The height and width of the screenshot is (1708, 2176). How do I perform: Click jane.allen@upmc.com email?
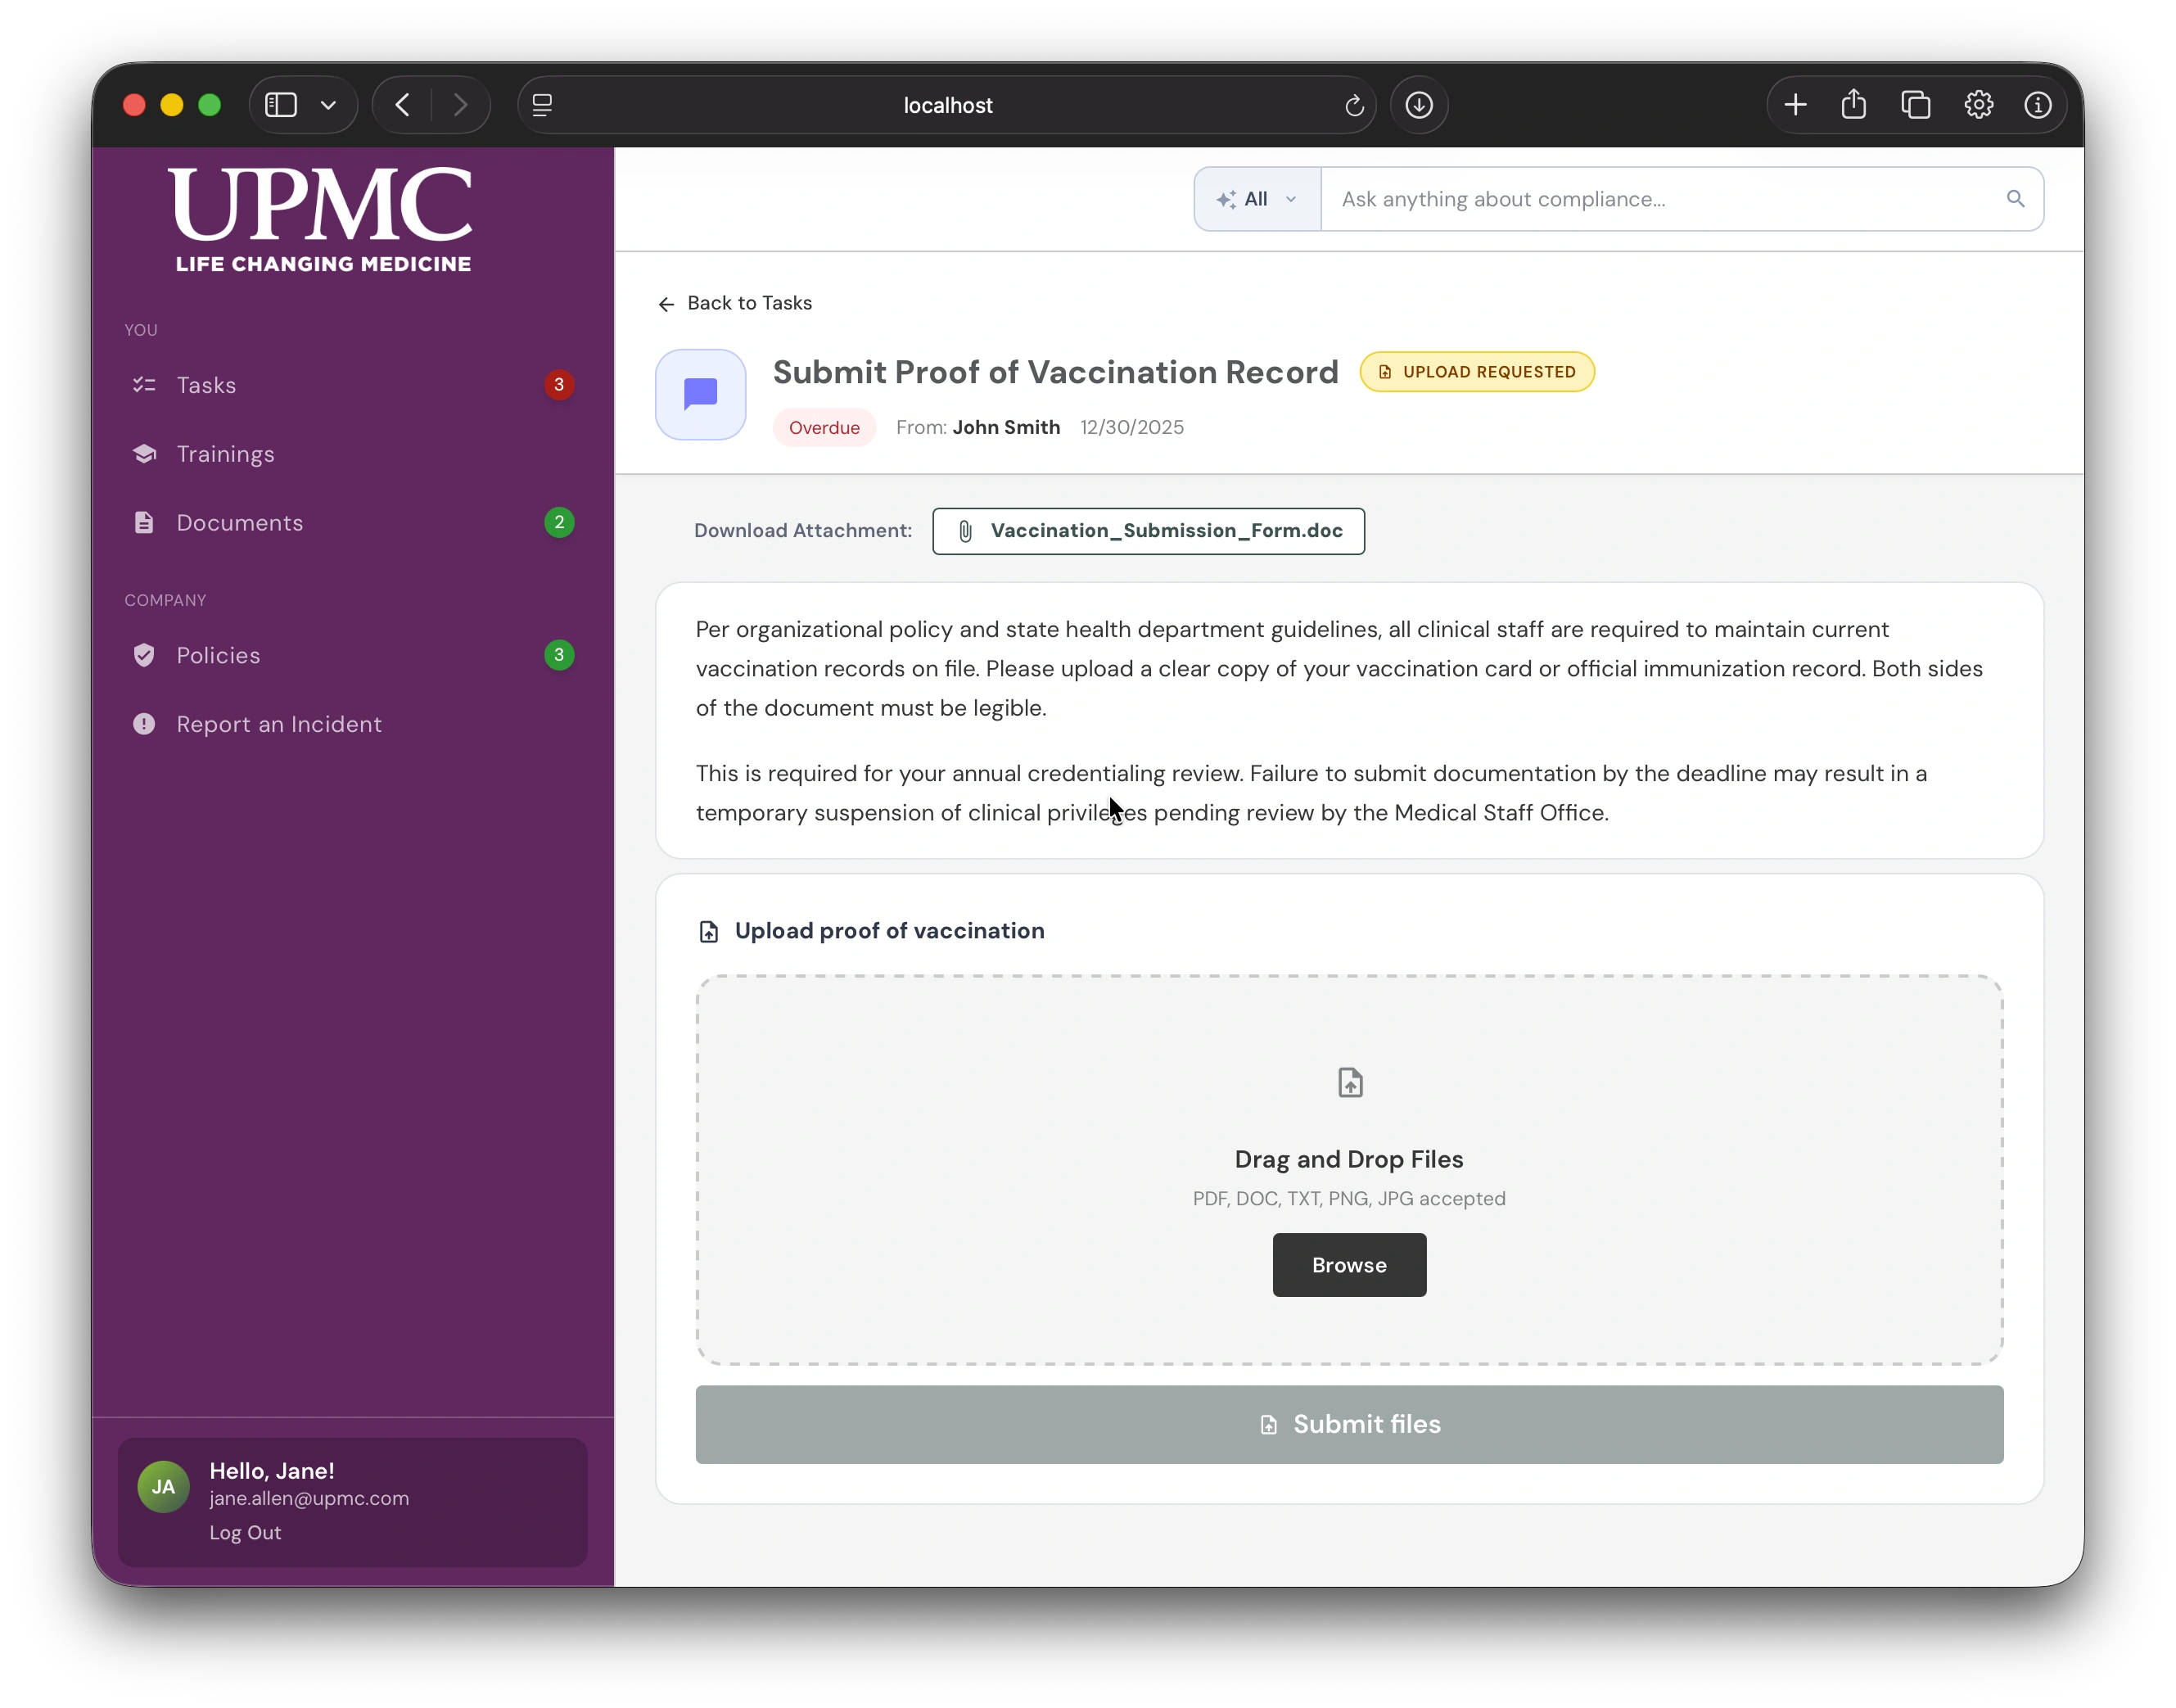point(309,1498)
